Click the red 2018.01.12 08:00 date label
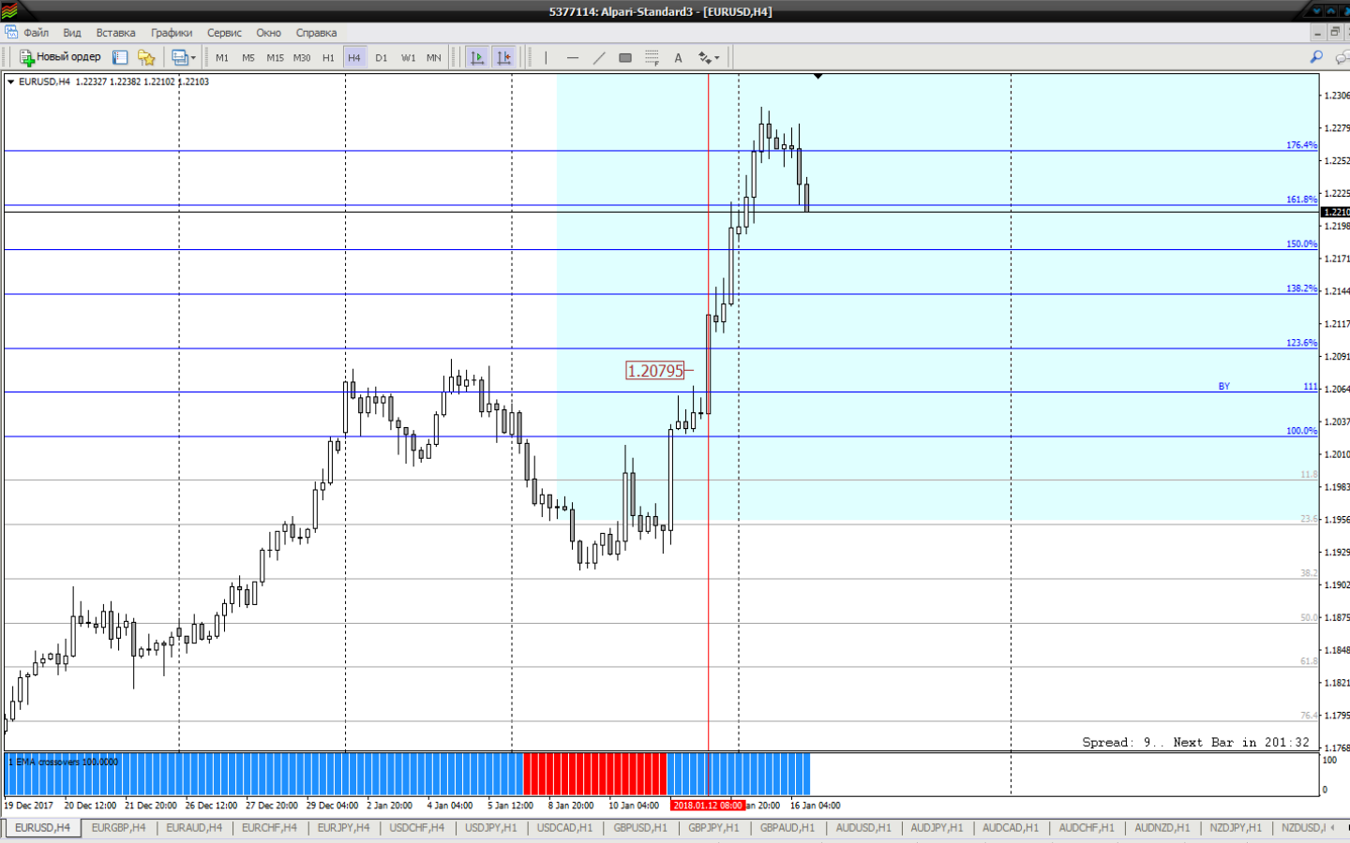 coord(708,806)
